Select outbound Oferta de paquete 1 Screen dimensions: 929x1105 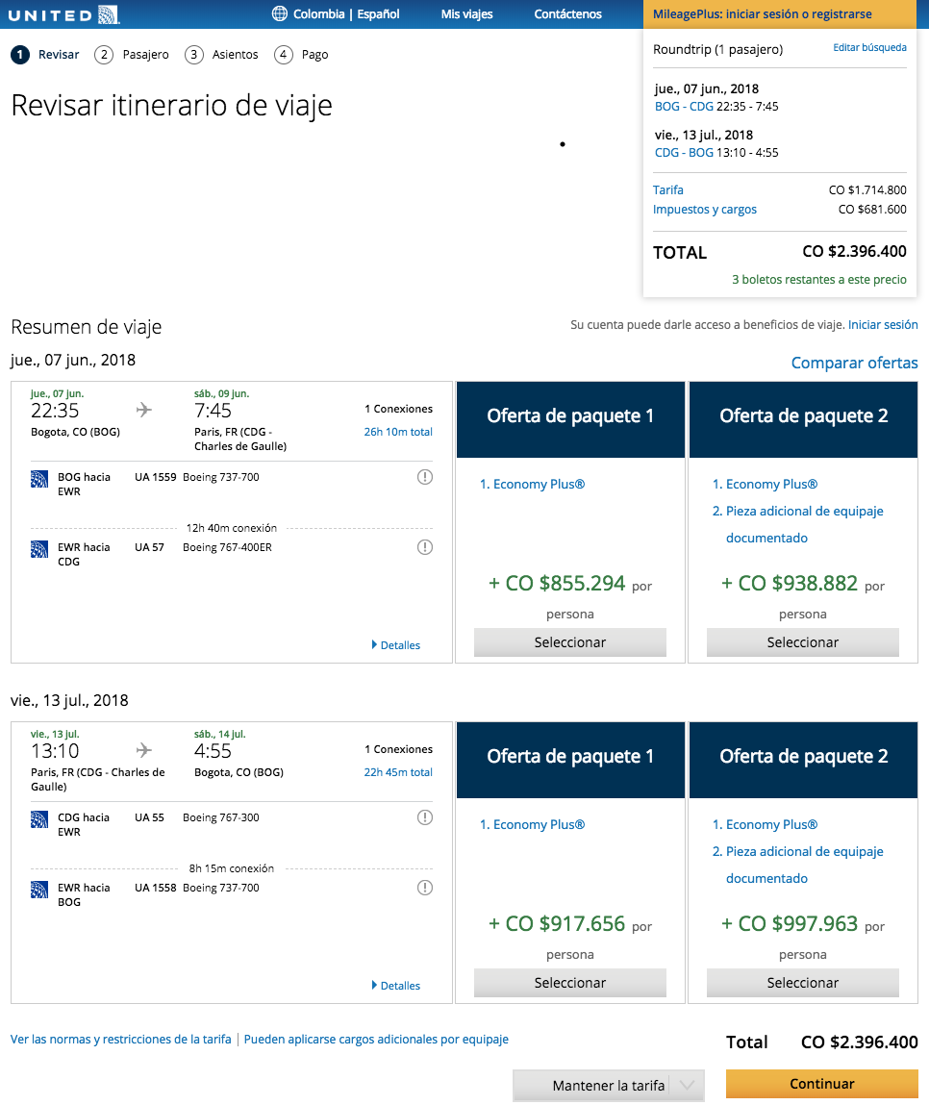tap(570, 642)
